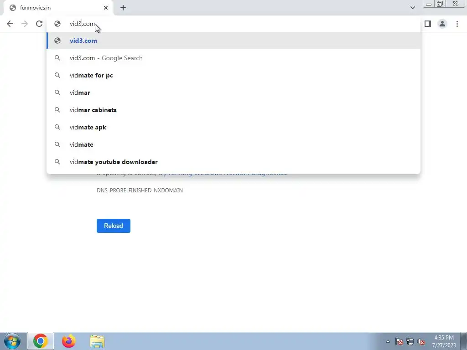Open a new tab with plus button
Image resolution: width=467 pixels, height=350 pixels.
tap(123, 8)
